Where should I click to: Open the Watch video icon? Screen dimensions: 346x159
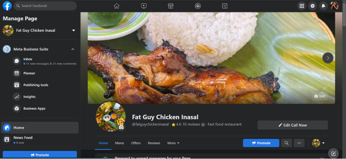(x=143, y=6)
